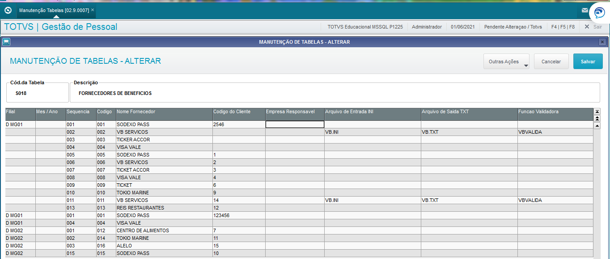Focus the active Empresa Responsavel cell
The image size is (610, 259).
point(295,124)
